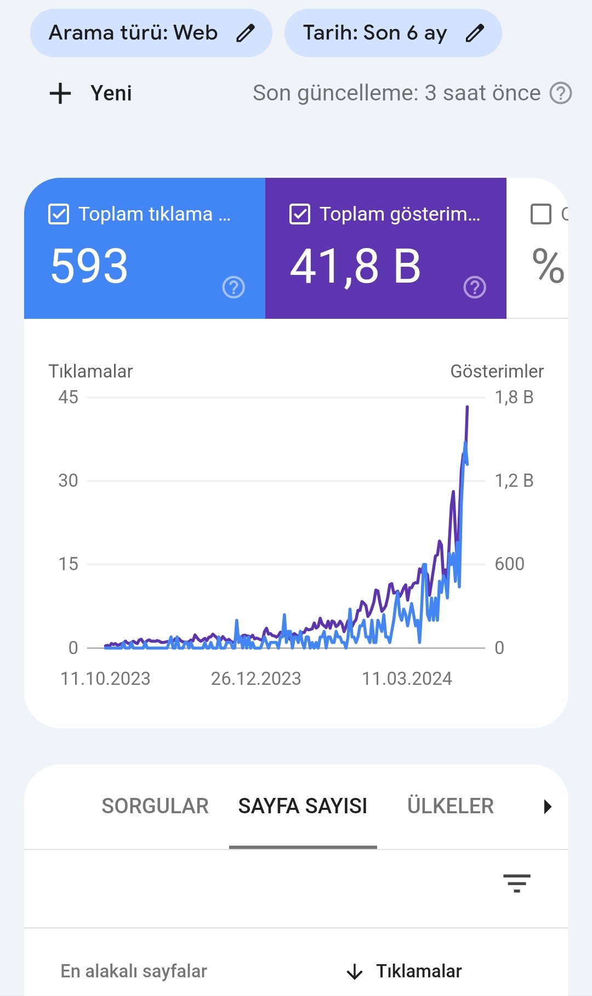Select the SAYFA SAYISI tab

(x=303, y=806)
